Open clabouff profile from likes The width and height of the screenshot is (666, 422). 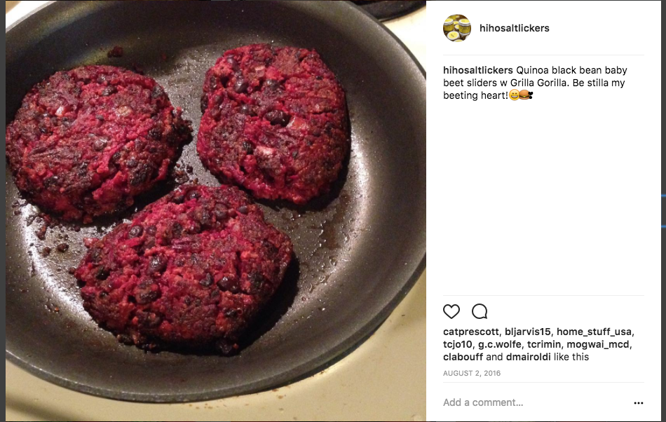click(x=463, y=357)
